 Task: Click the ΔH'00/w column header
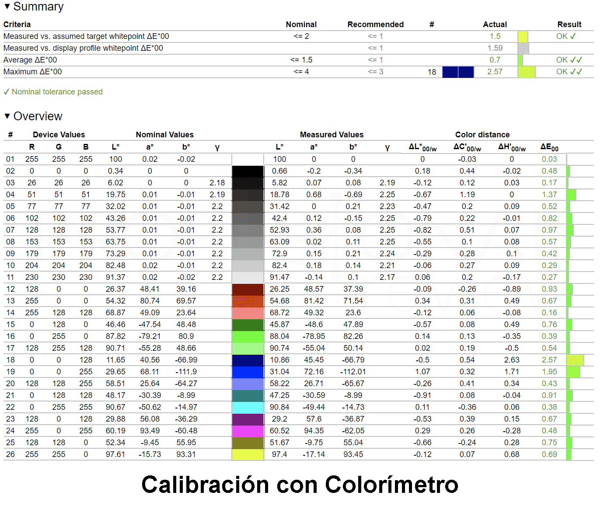[x=512, y=147]
